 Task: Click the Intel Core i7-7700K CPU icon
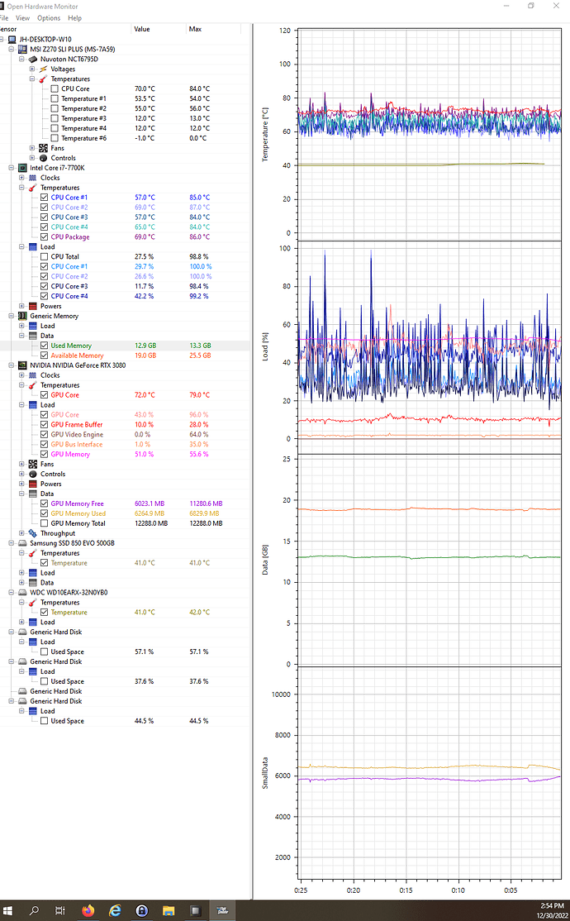click(22, 168)
